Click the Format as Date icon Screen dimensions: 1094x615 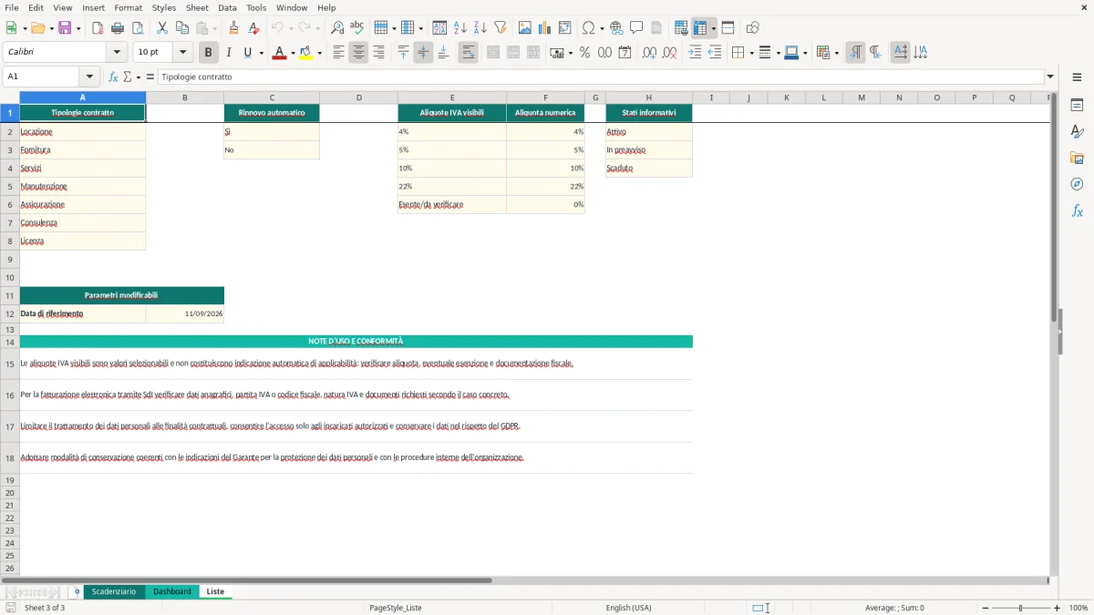(624, 53)
